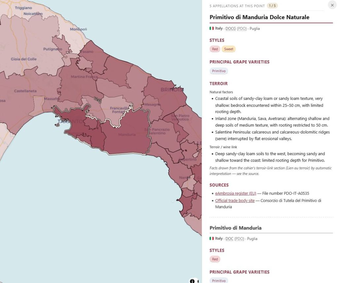Click the 1/5 appellation counter badge
338x283 pixels.
(272, 6)
